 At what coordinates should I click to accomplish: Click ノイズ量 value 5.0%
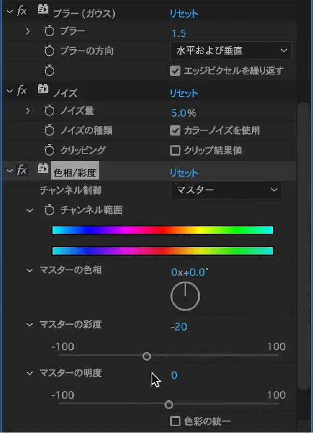click(184, 112)
